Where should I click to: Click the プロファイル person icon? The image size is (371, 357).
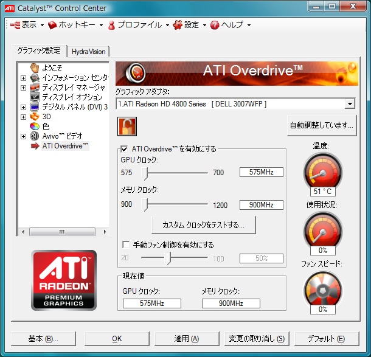tap(111, 25)
